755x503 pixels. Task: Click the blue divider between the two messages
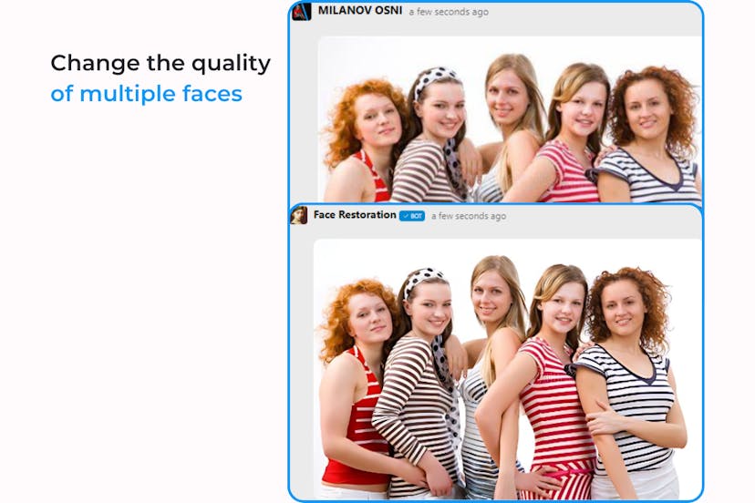click(497, 203)
